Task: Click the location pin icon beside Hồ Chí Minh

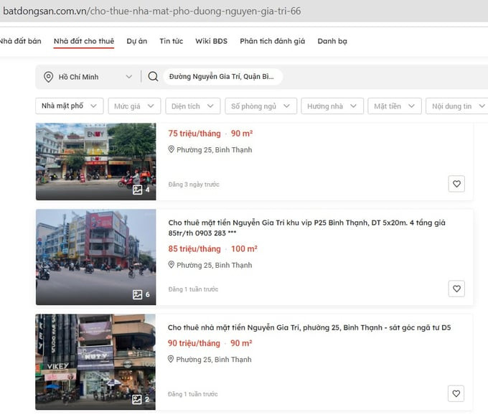Action: click(x=49, y=77)
